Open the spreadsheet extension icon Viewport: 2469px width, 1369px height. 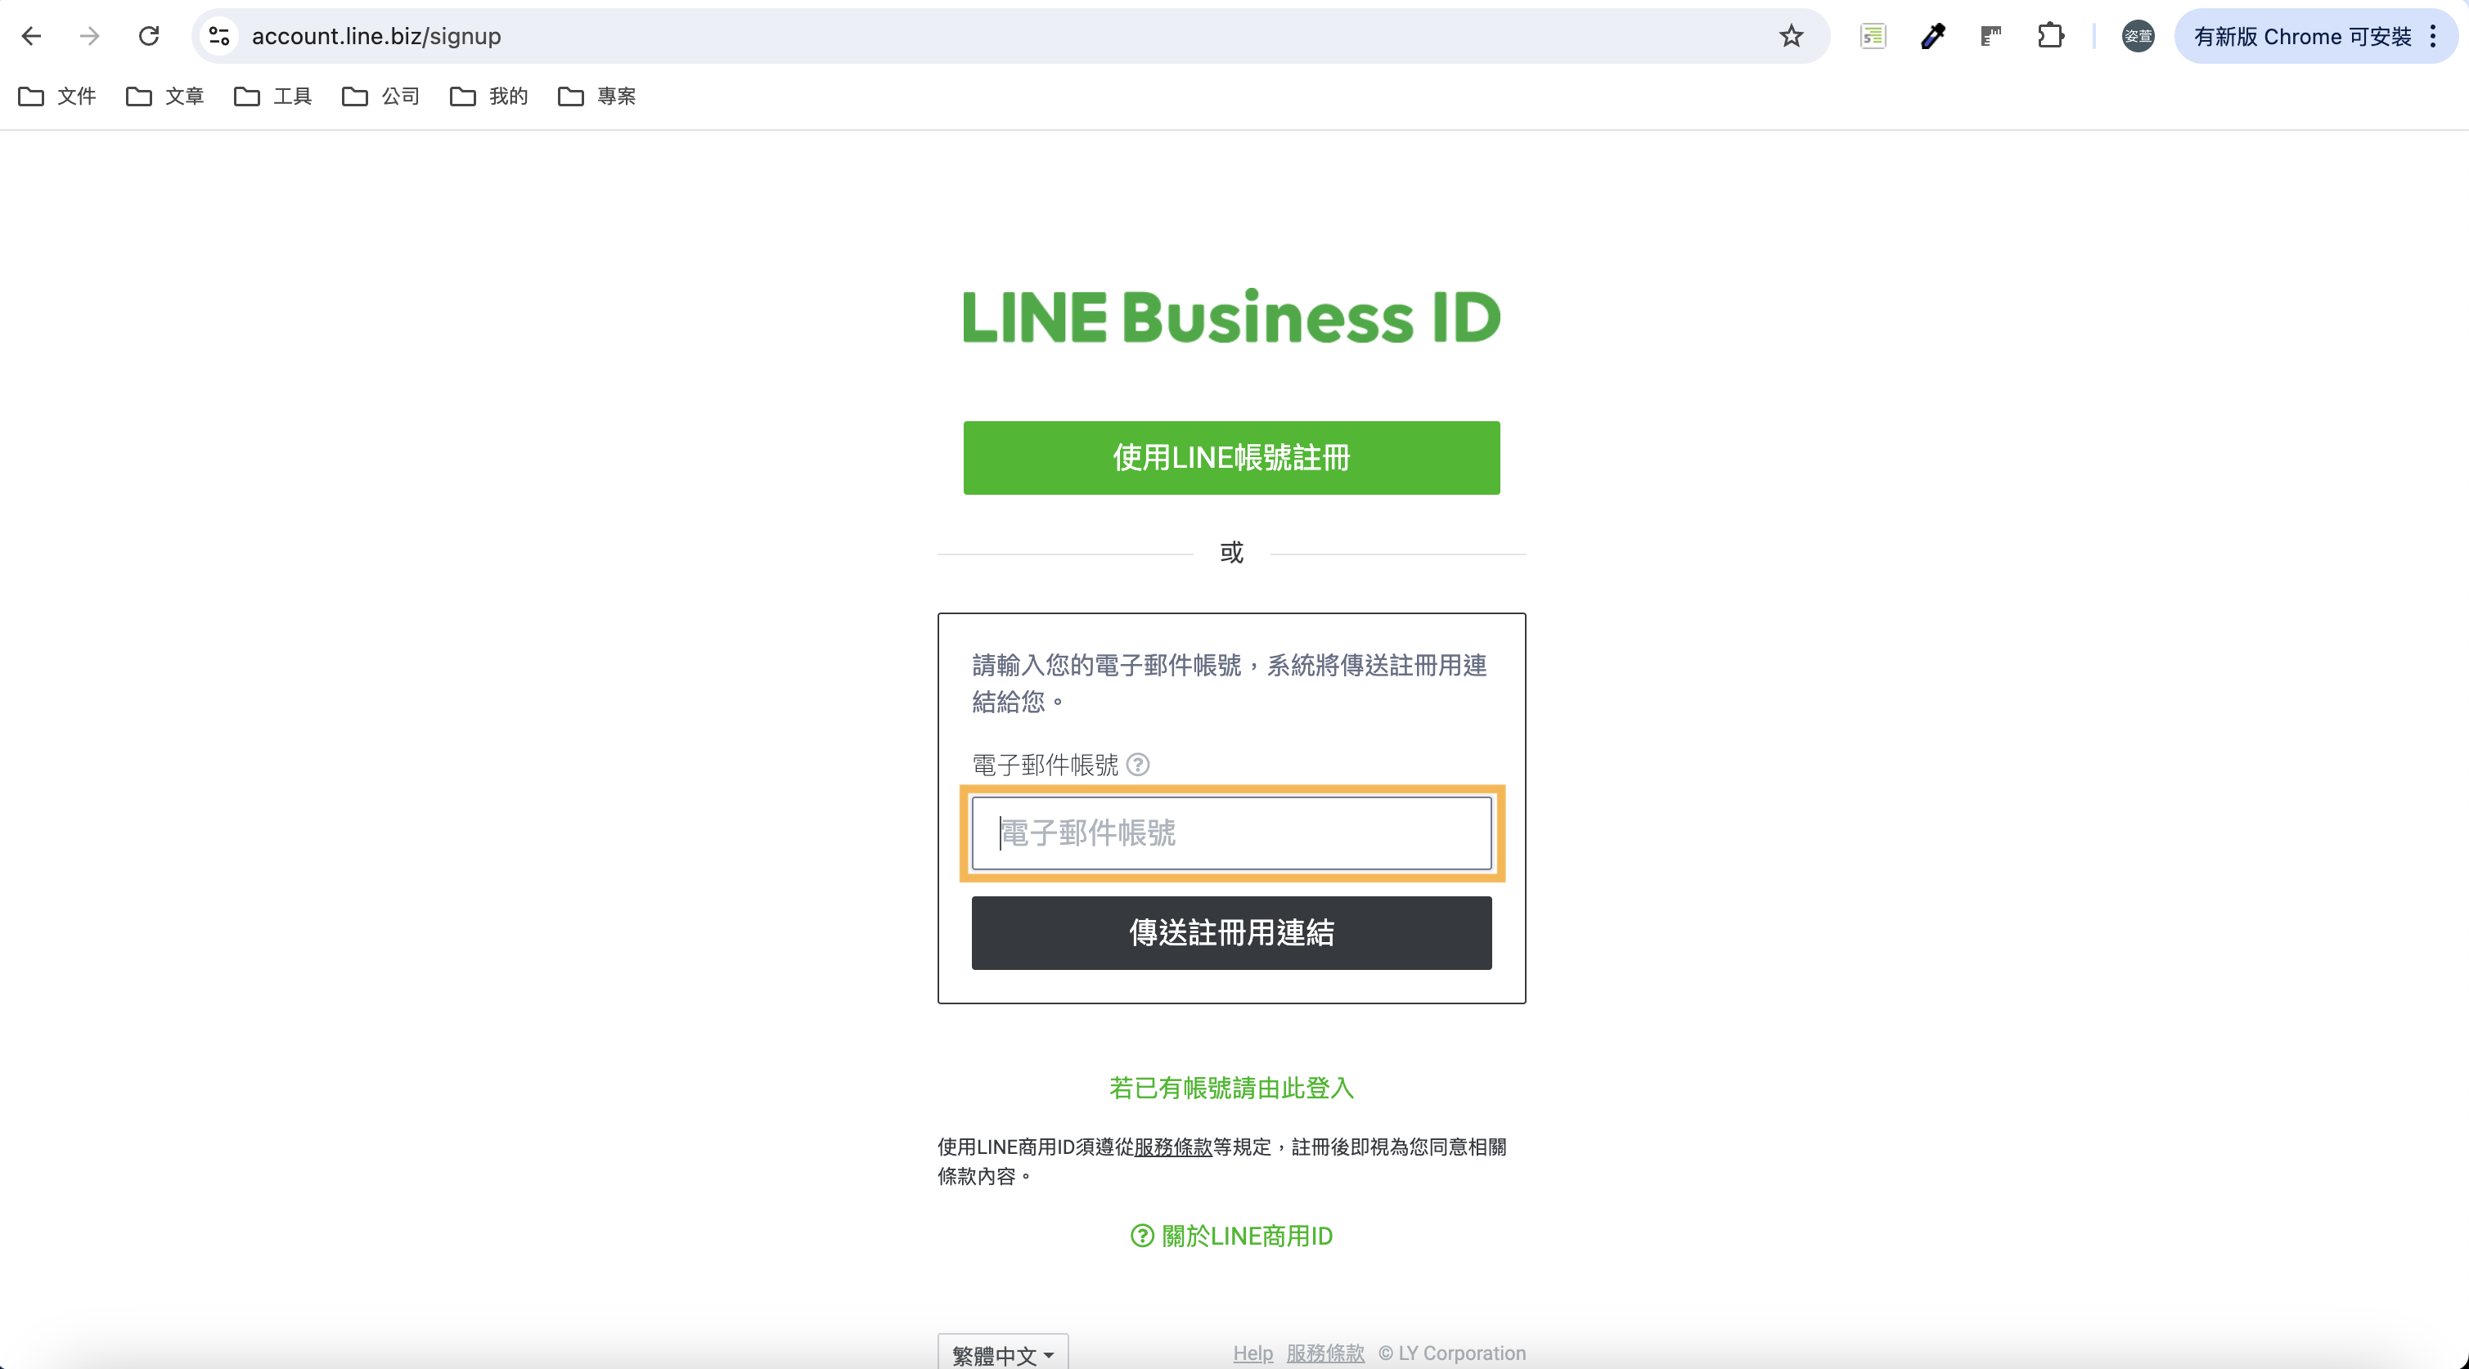tap(1873, 37)
